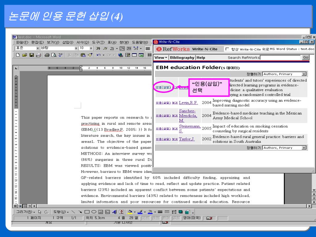
Task: Expand the Undo history dropdown arrow
Action: tap(103, 55)
